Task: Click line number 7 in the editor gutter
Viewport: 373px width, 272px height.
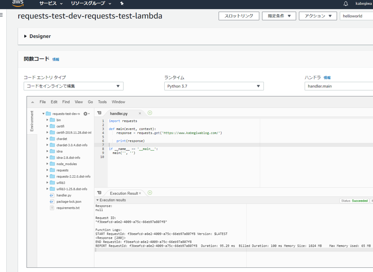Action: pyautogui.click(x=103, y=145)
